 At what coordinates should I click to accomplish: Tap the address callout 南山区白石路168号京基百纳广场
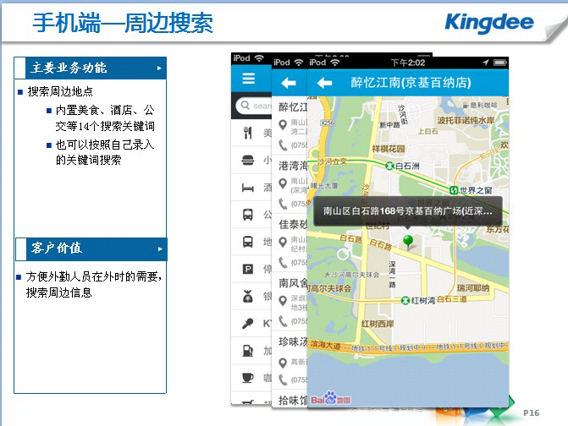(408, 211)
